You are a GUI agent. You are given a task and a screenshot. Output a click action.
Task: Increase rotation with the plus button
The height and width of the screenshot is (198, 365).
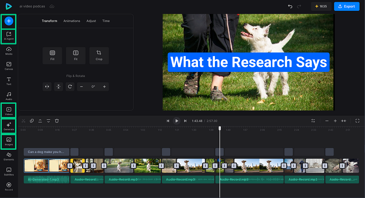[104, 86]
